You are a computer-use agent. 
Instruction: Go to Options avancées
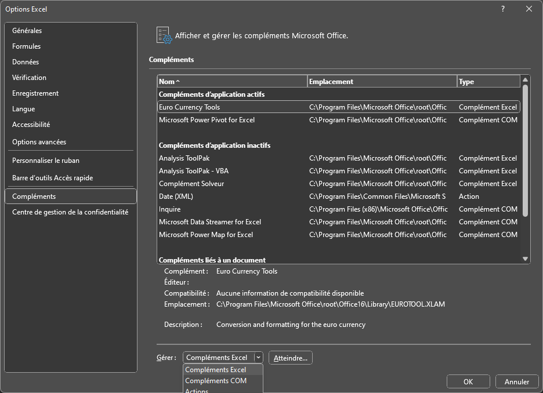71,142
